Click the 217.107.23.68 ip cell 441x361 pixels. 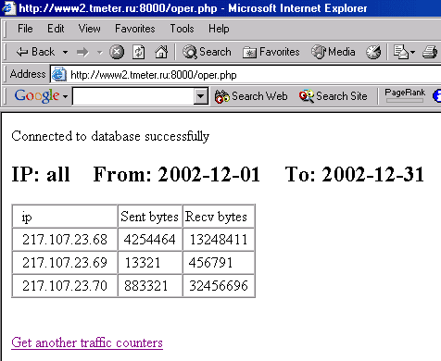[65, 240]
